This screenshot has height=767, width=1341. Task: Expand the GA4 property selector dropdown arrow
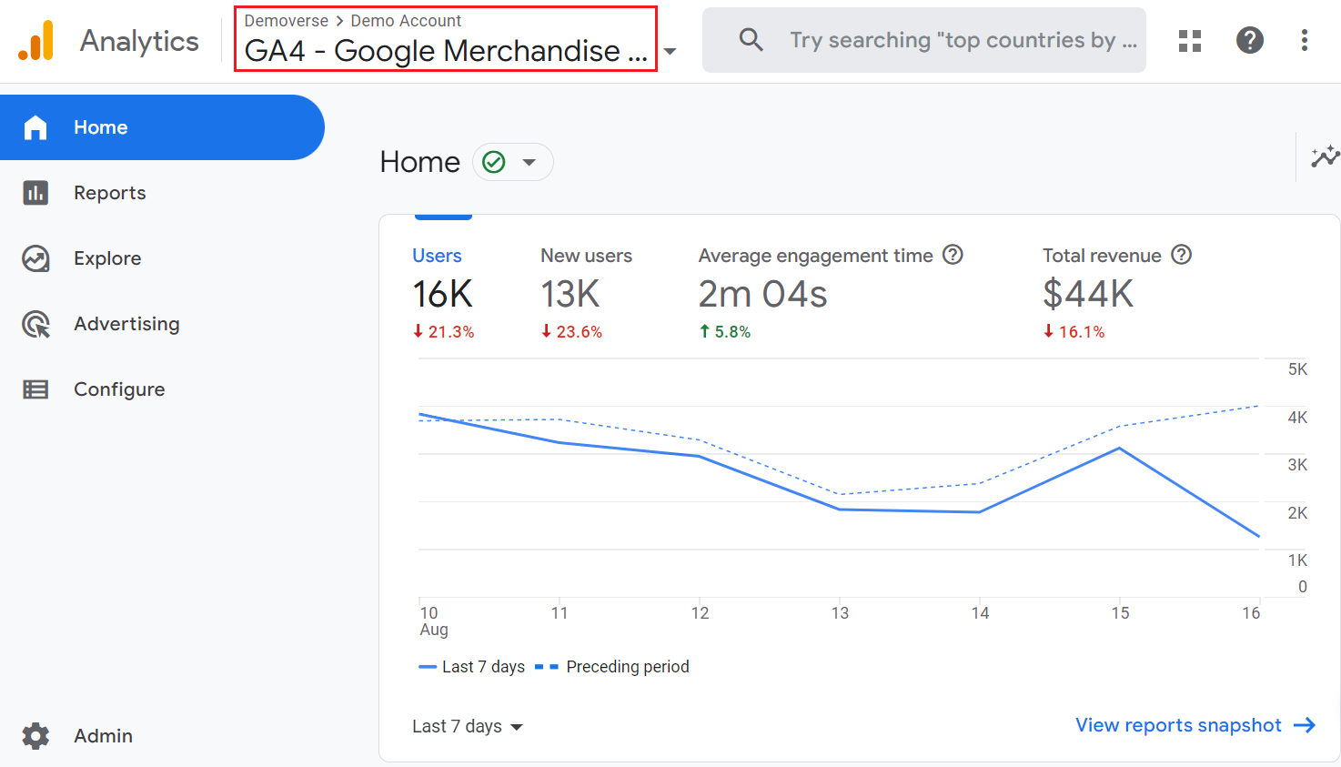[x=670, y=51]
